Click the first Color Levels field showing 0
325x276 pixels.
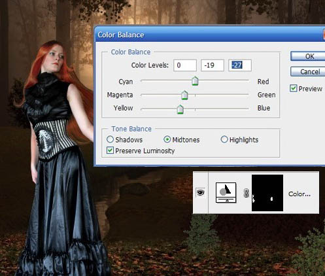[x=185, y=65]
